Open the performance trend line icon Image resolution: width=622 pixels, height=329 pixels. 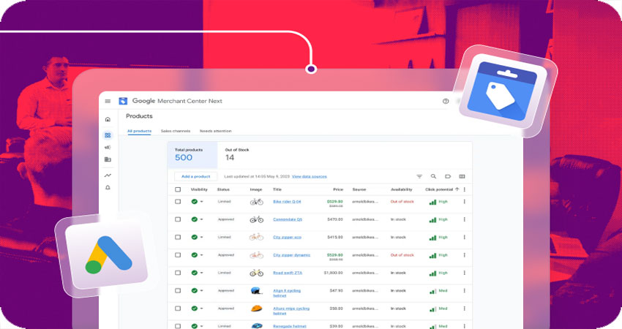(108, 175)
